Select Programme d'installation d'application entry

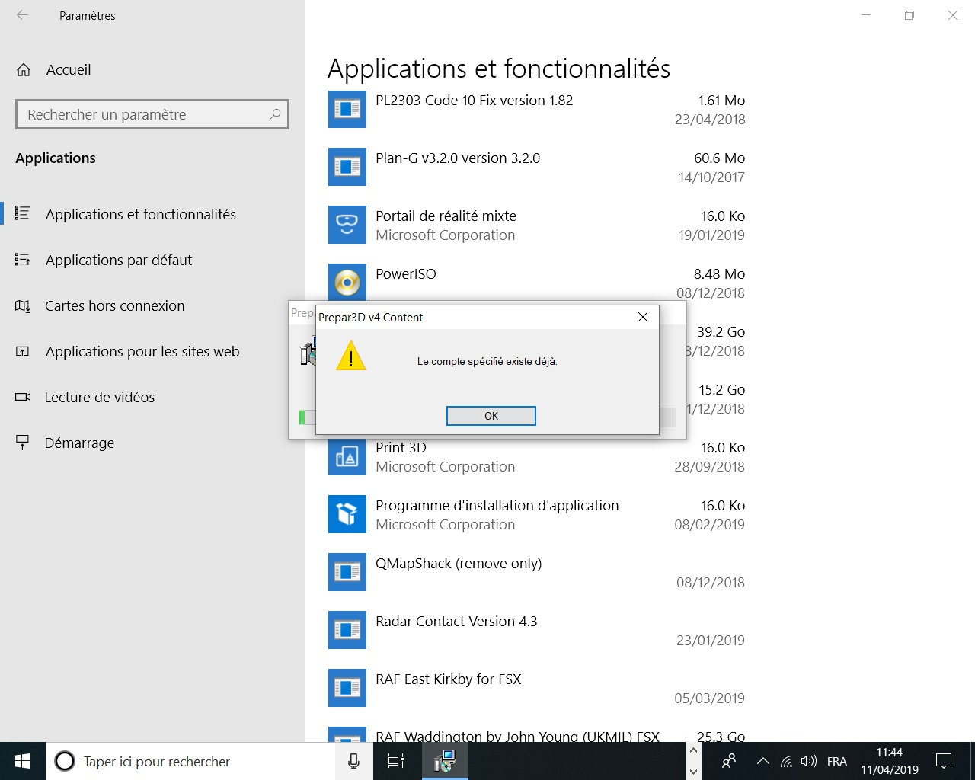(x=537, y=514)
